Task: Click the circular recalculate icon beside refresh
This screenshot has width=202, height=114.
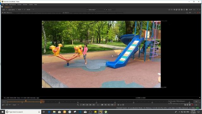Action: coord(184,9)
